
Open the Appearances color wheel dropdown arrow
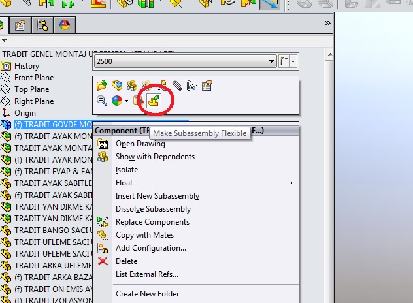point(126,101)
